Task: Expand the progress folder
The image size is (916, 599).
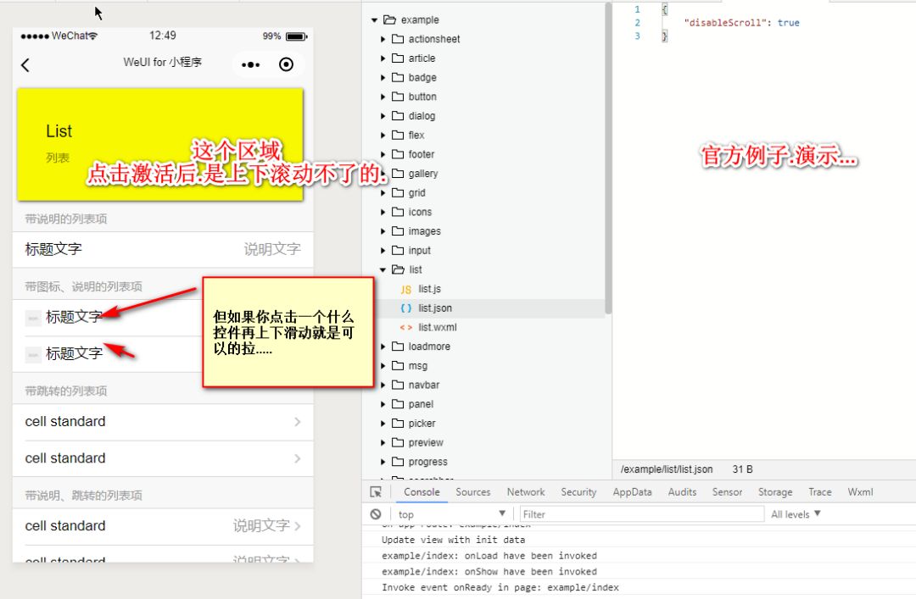Action: [383, 462]
